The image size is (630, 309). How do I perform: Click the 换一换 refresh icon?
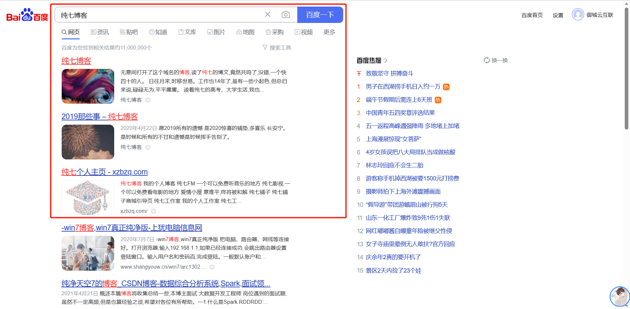point(487,60)
